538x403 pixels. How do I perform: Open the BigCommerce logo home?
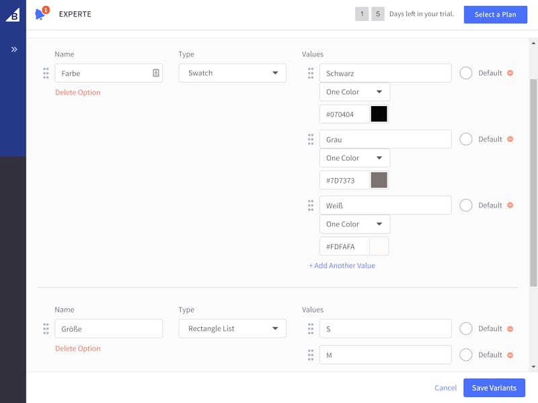pos(13,14)
